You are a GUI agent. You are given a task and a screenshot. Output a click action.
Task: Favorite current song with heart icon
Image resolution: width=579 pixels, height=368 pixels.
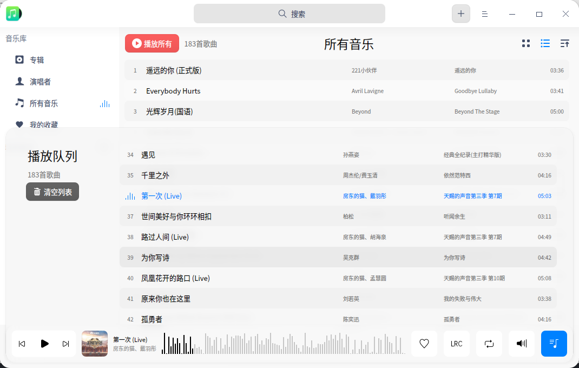[424, 344]
